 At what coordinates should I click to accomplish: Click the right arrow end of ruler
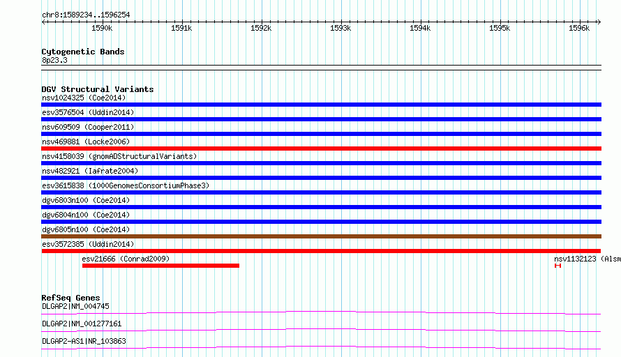[599, 22]
